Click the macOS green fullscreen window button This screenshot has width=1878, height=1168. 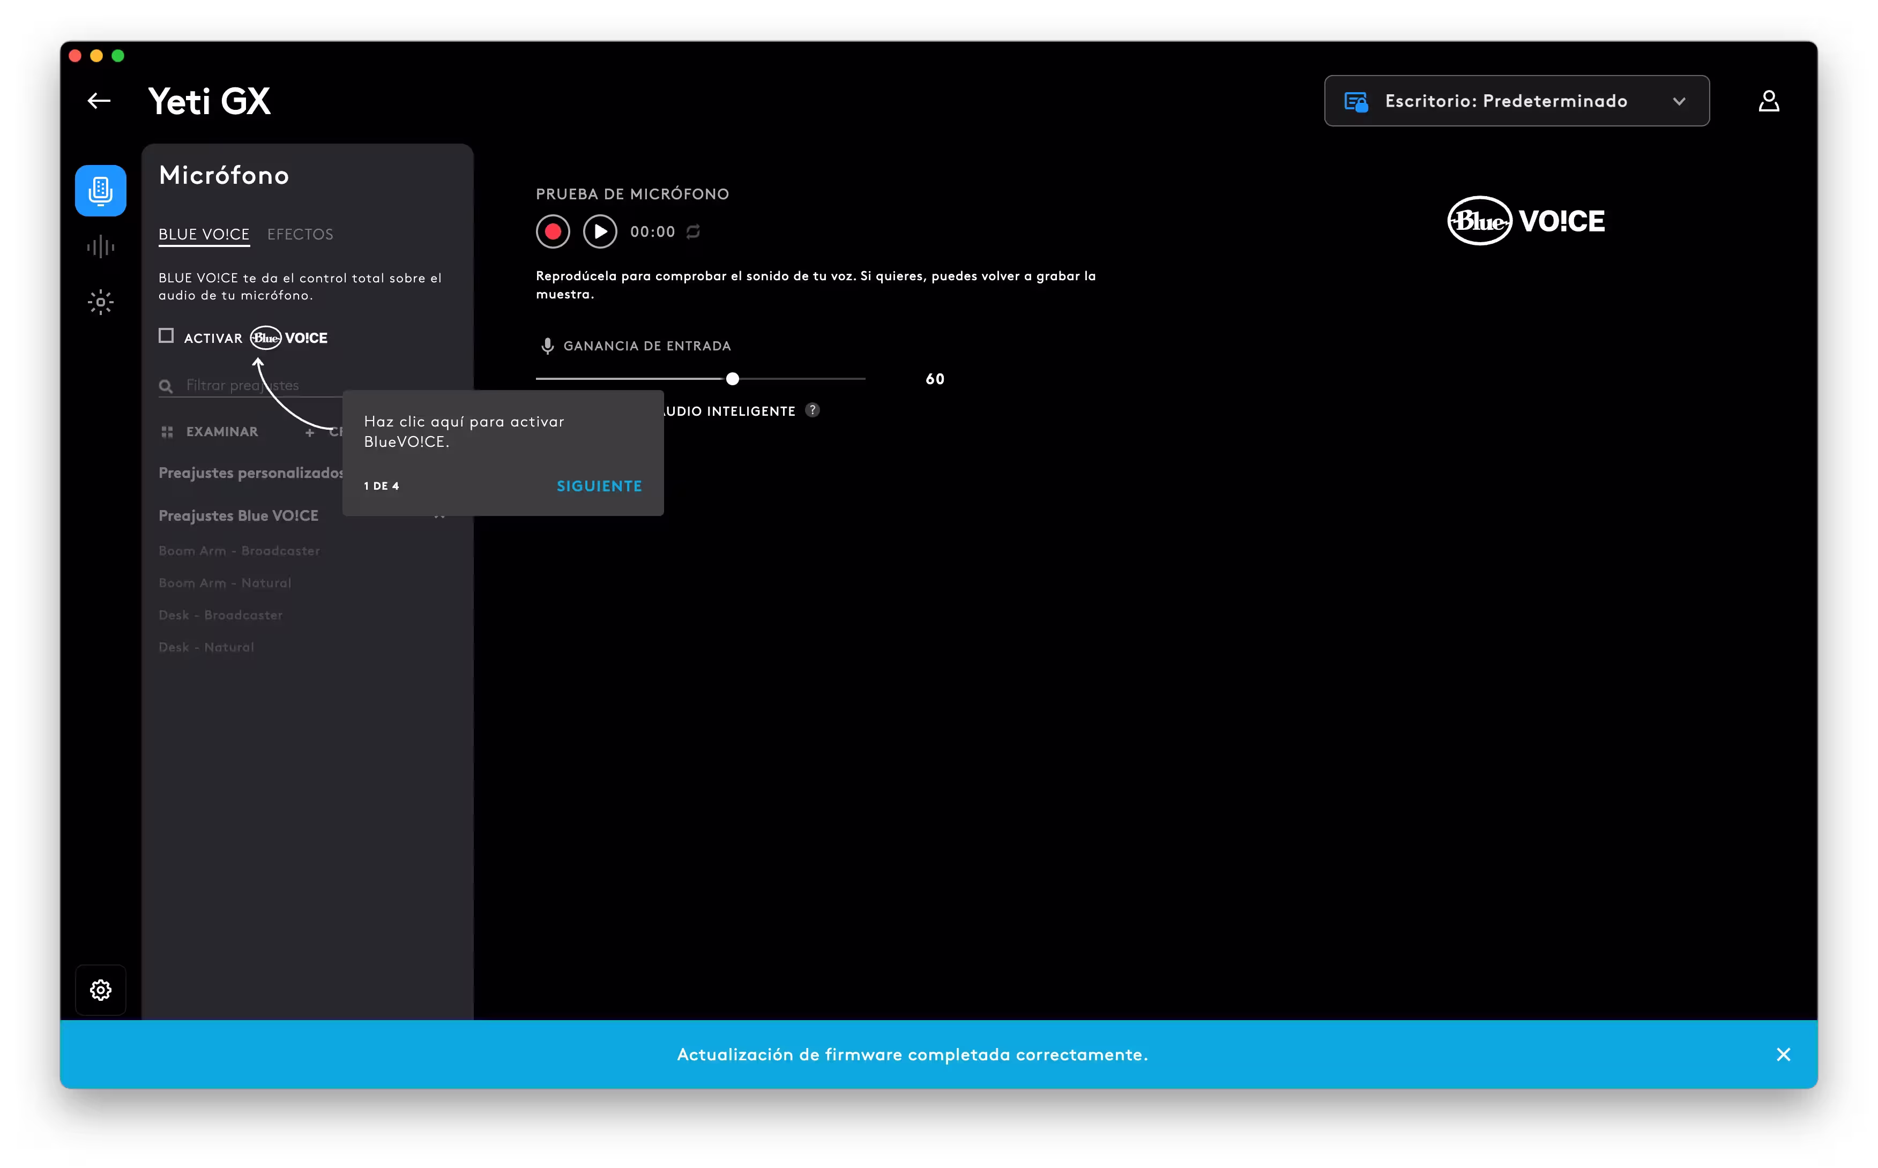coord(118,56)
